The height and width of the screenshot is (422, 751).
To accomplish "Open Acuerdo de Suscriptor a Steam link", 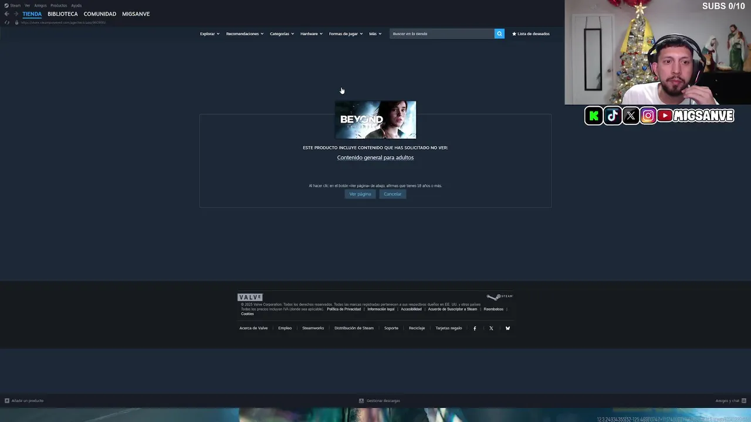I will [x=452, y=309].
